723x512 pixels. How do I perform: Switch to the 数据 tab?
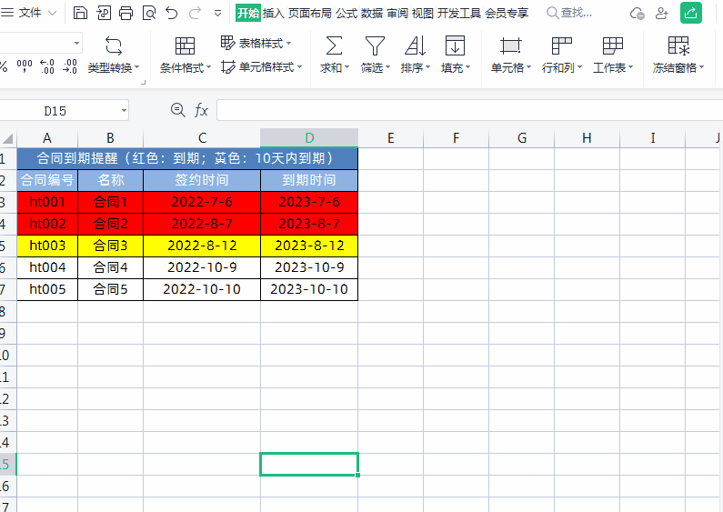372,13
